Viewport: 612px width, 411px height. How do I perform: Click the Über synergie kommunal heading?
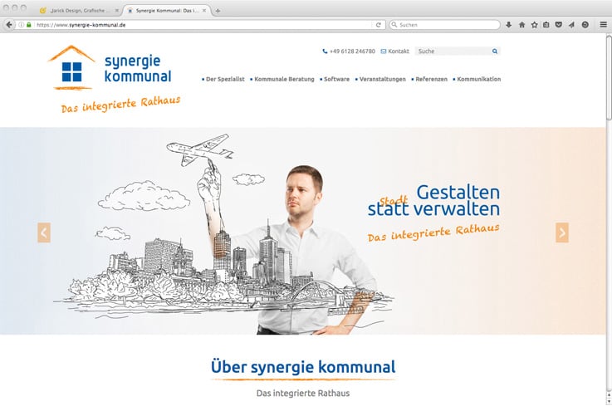tap(303, 367)
